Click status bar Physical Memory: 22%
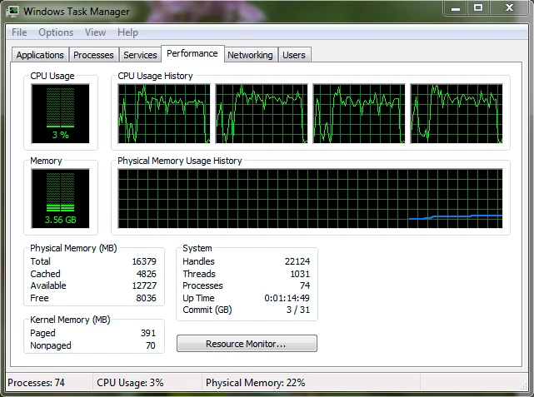Image resolution: width=534 pixels, height=397 pixels. pos(256,383)
